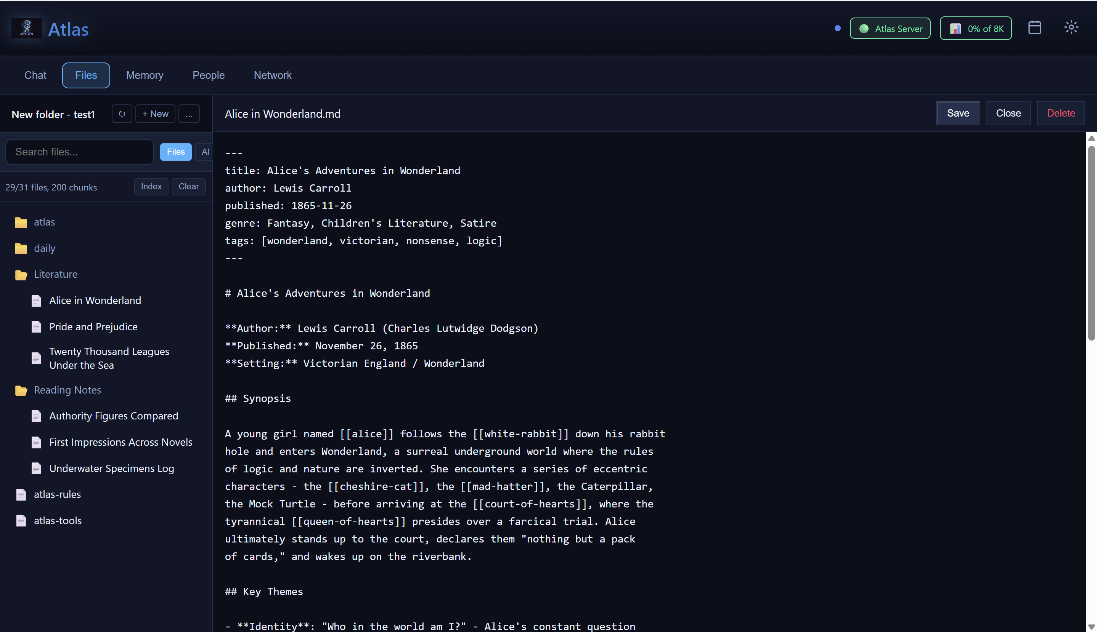
Task: Click the atlas-tools file icon
Action: (21, 520)
